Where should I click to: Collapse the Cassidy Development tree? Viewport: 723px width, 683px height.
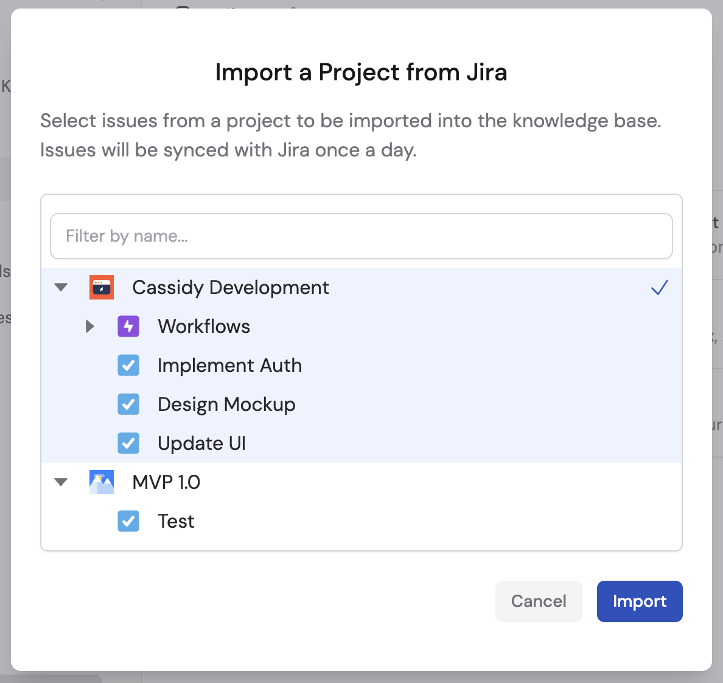(60, 287)
